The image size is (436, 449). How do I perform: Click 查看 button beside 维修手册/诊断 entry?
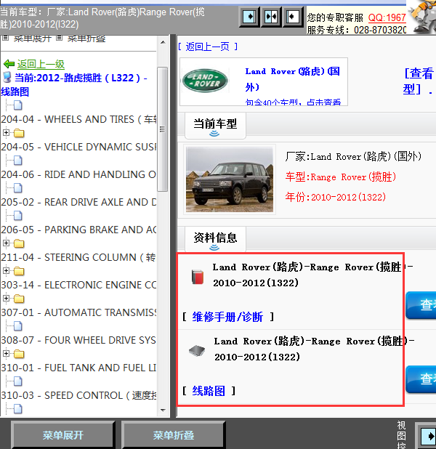pos(421,305)
